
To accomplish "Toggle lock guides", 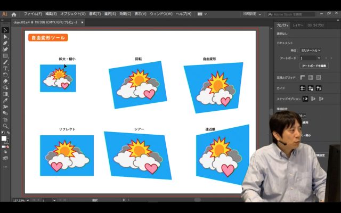I will click(x=311, y=88).
